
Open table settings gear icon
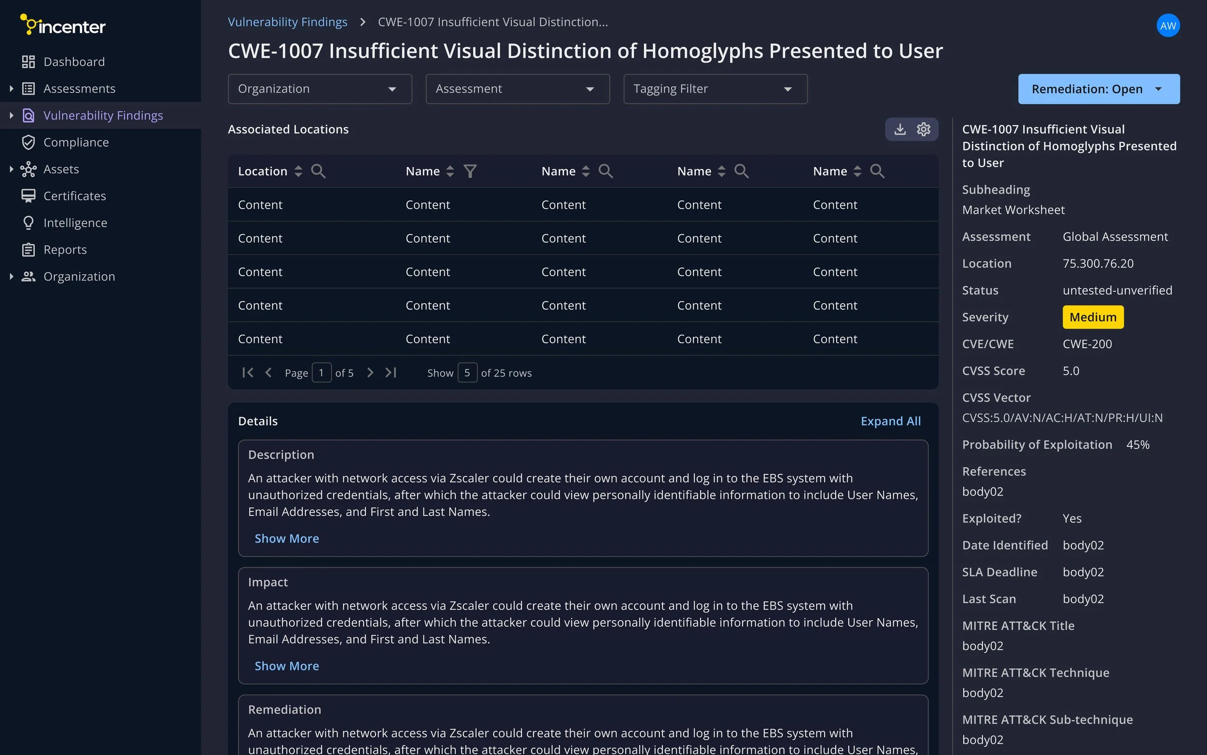(x=924, y=129)
